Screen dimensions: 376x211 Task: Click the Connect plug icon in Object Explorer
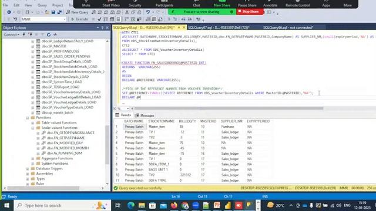[x=23, y=35]
